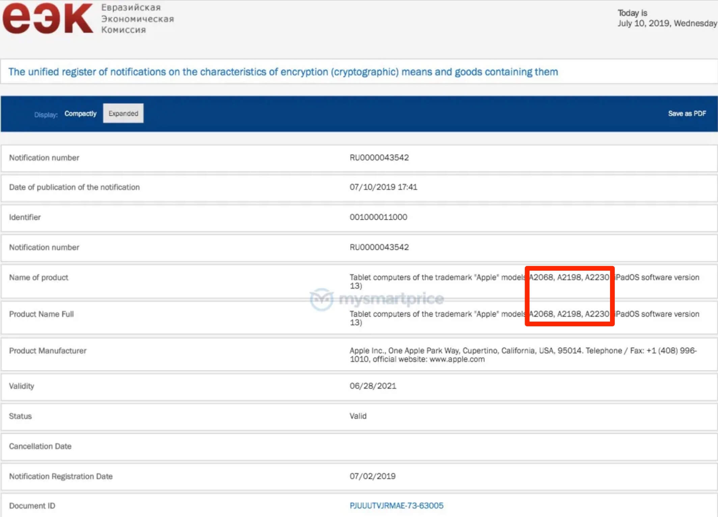Screen dimensions: 718x517
Task: Click the Validity label
Action: (22, 386)
